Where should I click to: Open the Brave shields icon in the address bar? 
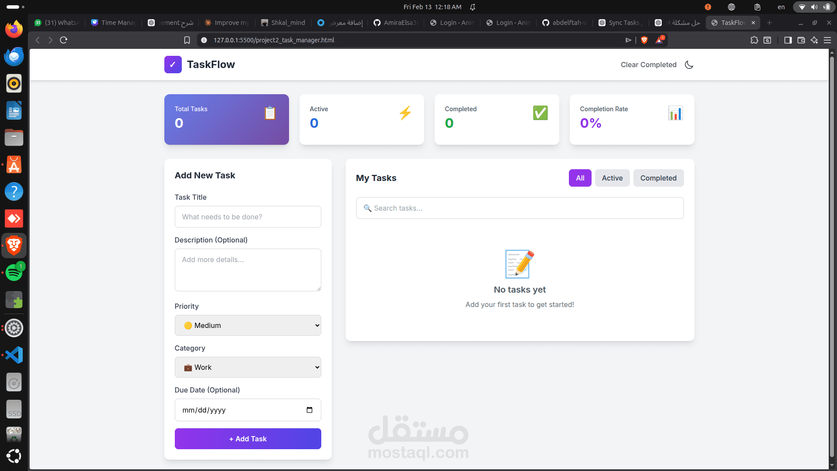(644, 40)
